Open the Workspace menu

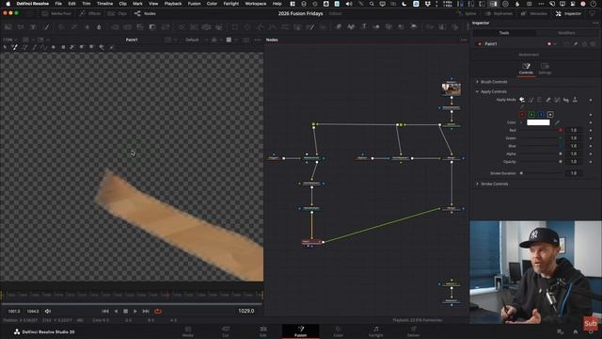[255, 4]
